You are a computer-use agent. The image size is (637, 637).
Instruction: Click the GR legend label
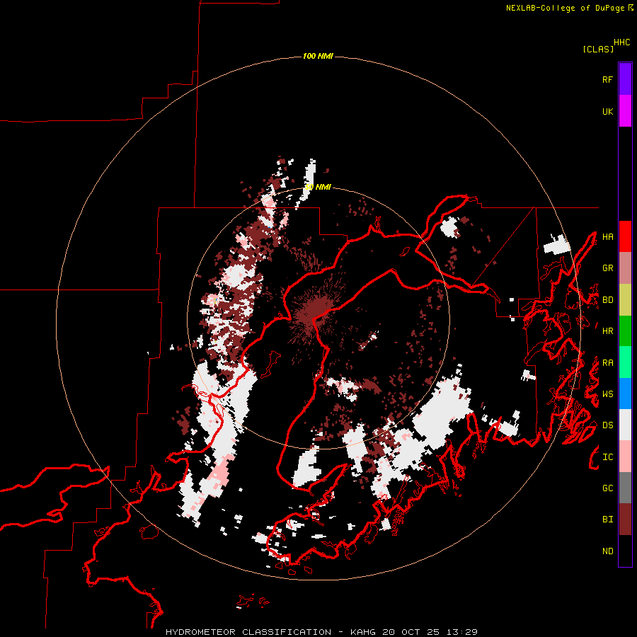[607, 268]
